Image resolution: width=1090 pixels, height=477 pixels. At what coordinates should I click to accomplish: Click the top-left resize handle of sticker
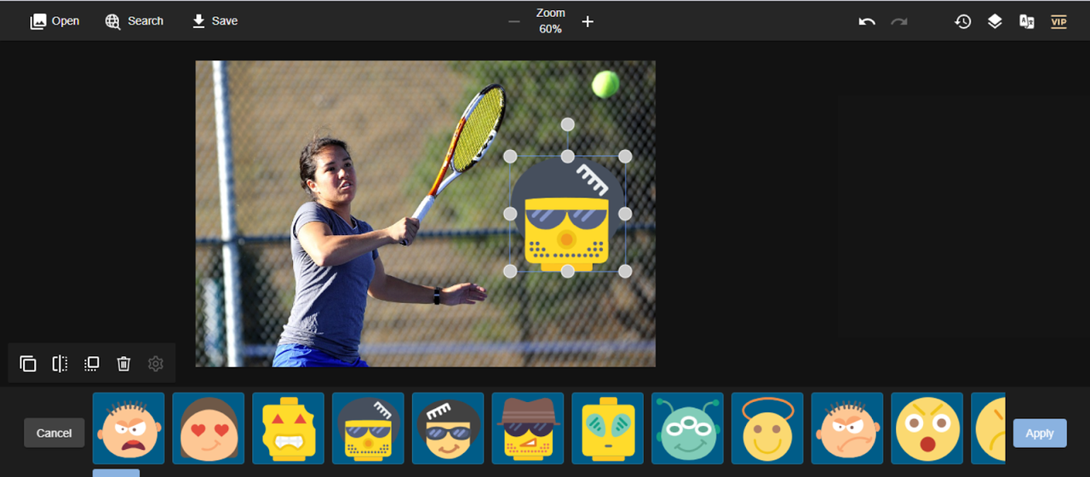tap(510, 156)
